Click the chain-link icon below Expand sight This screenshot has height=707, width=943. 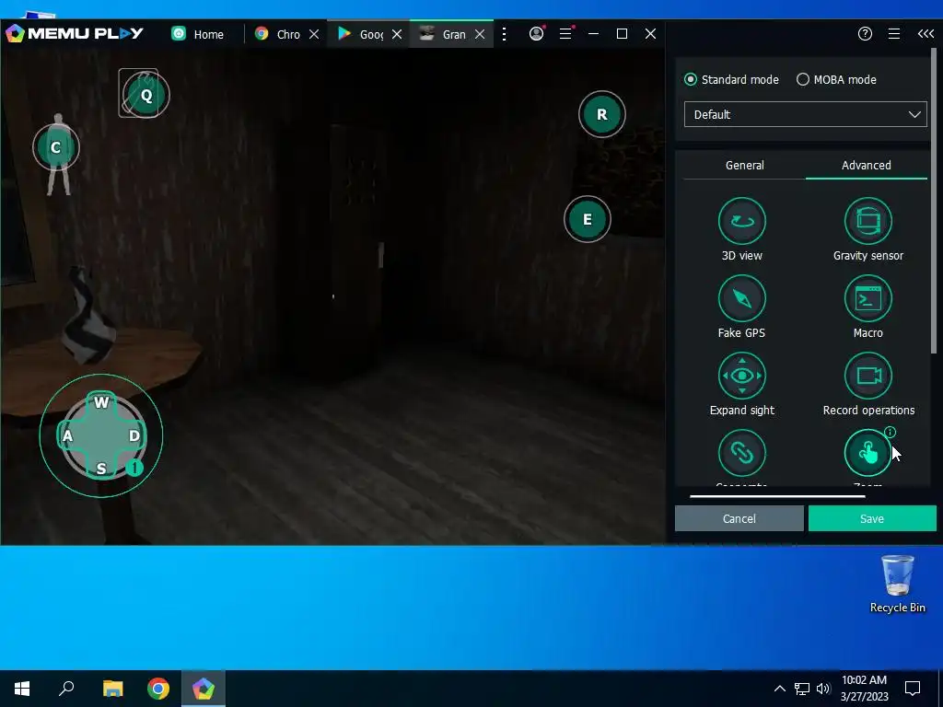click(741, 453)
